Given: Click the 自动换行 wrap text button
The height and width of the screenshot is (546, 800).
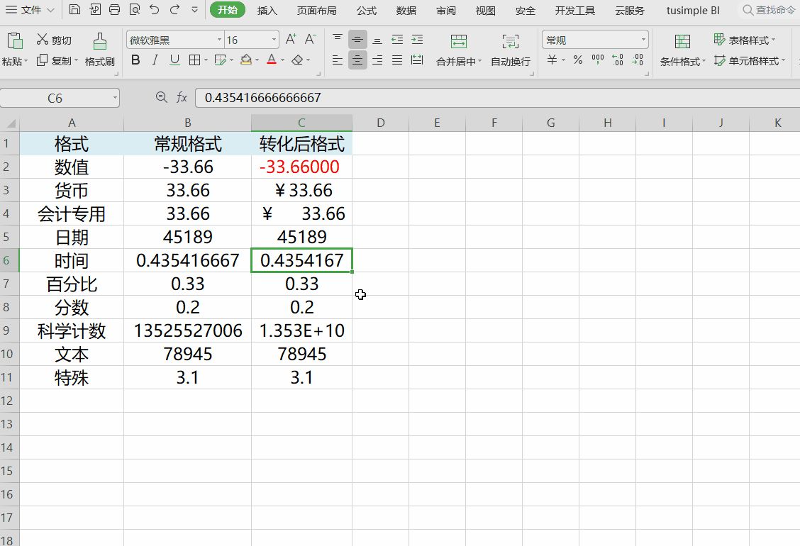Looking at the screenshot, I should (x=511, y=50).
